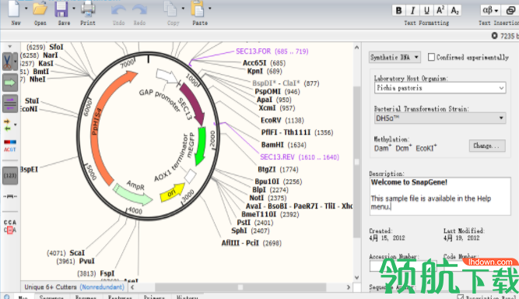Toggle the purple arrows Show Primers button

[10, 104]
